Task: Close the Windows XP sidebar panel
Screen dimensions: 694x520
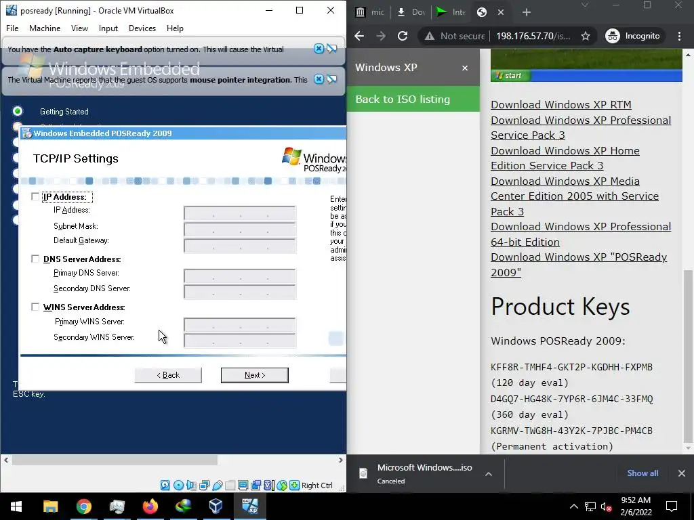Action: 465,68
